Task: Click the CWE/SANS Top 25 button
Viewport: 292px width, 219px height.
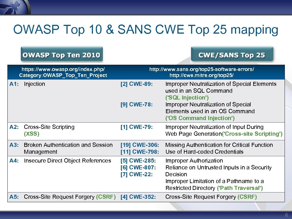Action: click(232, 54)
